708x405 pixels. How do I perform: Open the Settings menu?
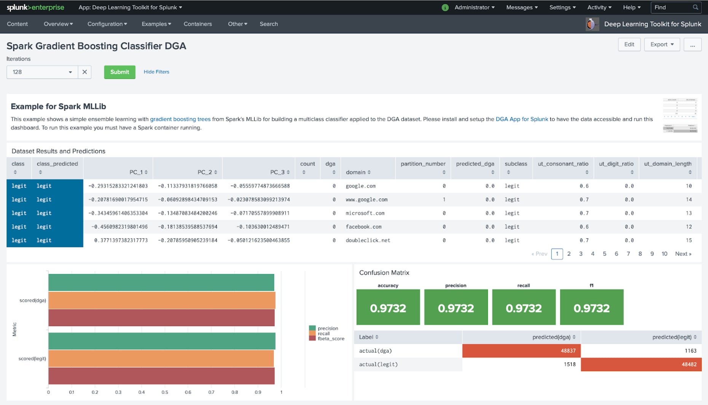point(562,7)
